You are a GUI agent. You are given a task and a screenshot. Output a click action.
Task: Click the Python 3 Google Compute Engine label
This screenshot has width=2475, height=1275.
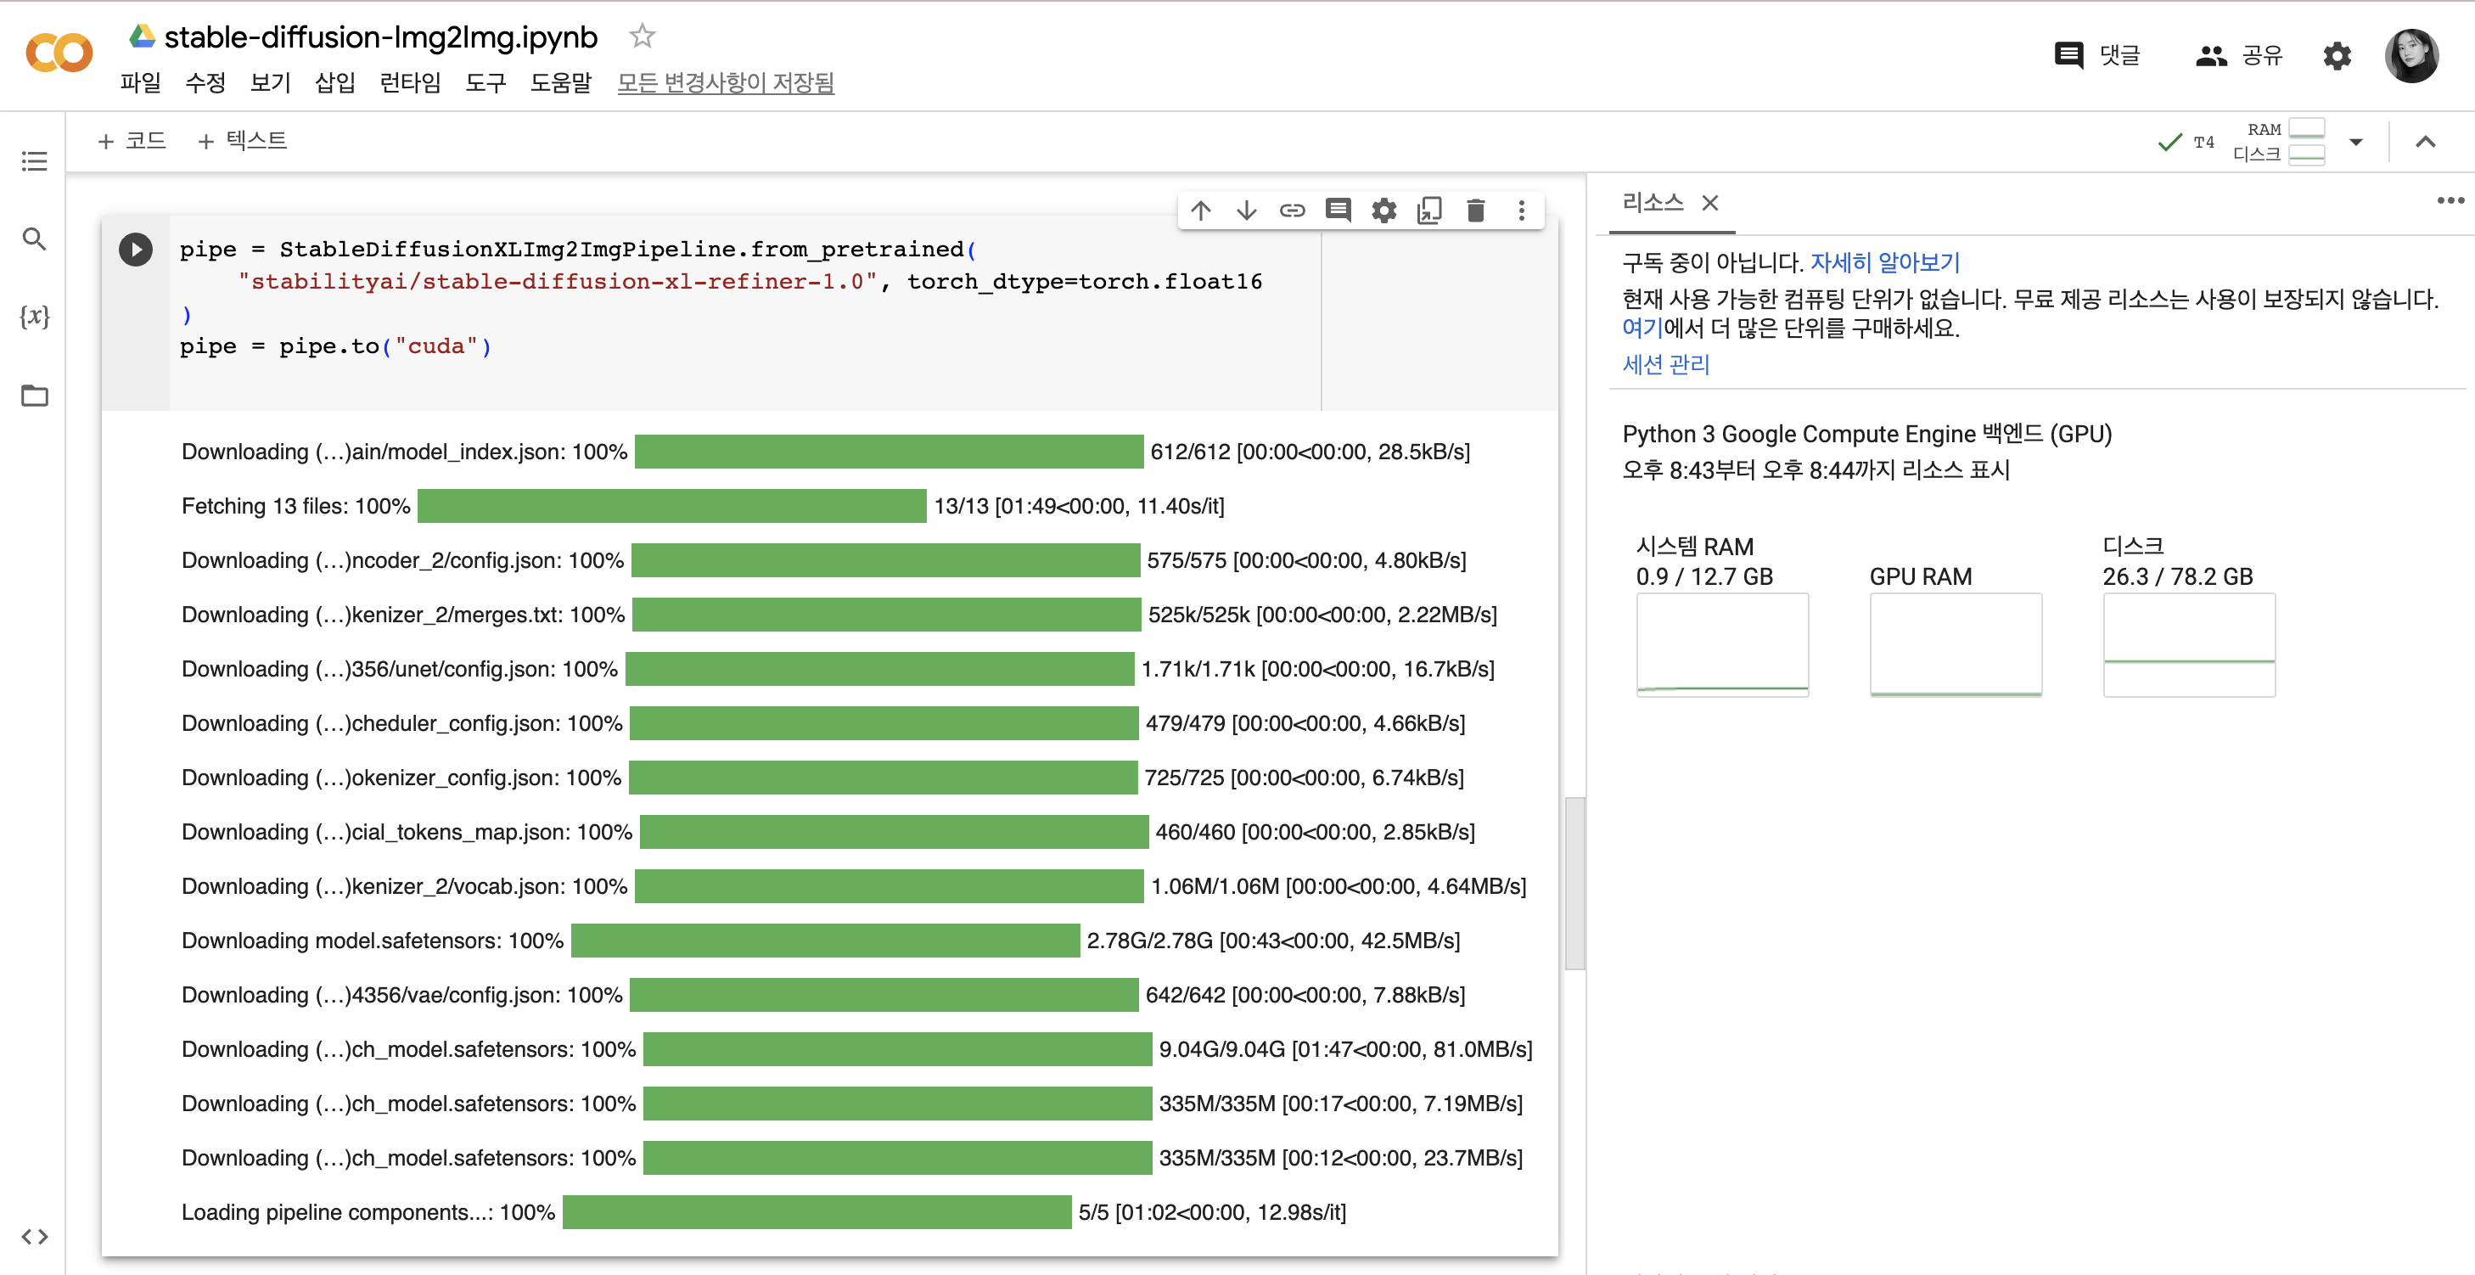click(x=1866, y=435)
